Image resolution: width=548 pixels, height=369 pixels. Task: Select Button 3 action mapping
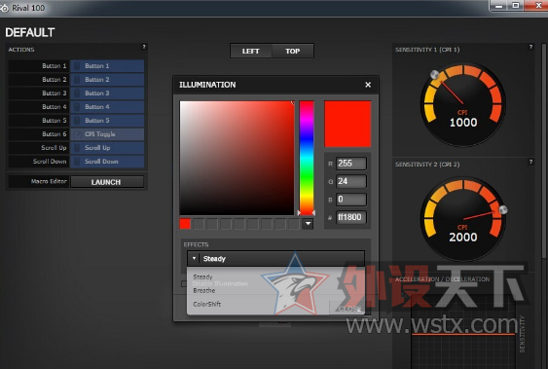point(107,92)
